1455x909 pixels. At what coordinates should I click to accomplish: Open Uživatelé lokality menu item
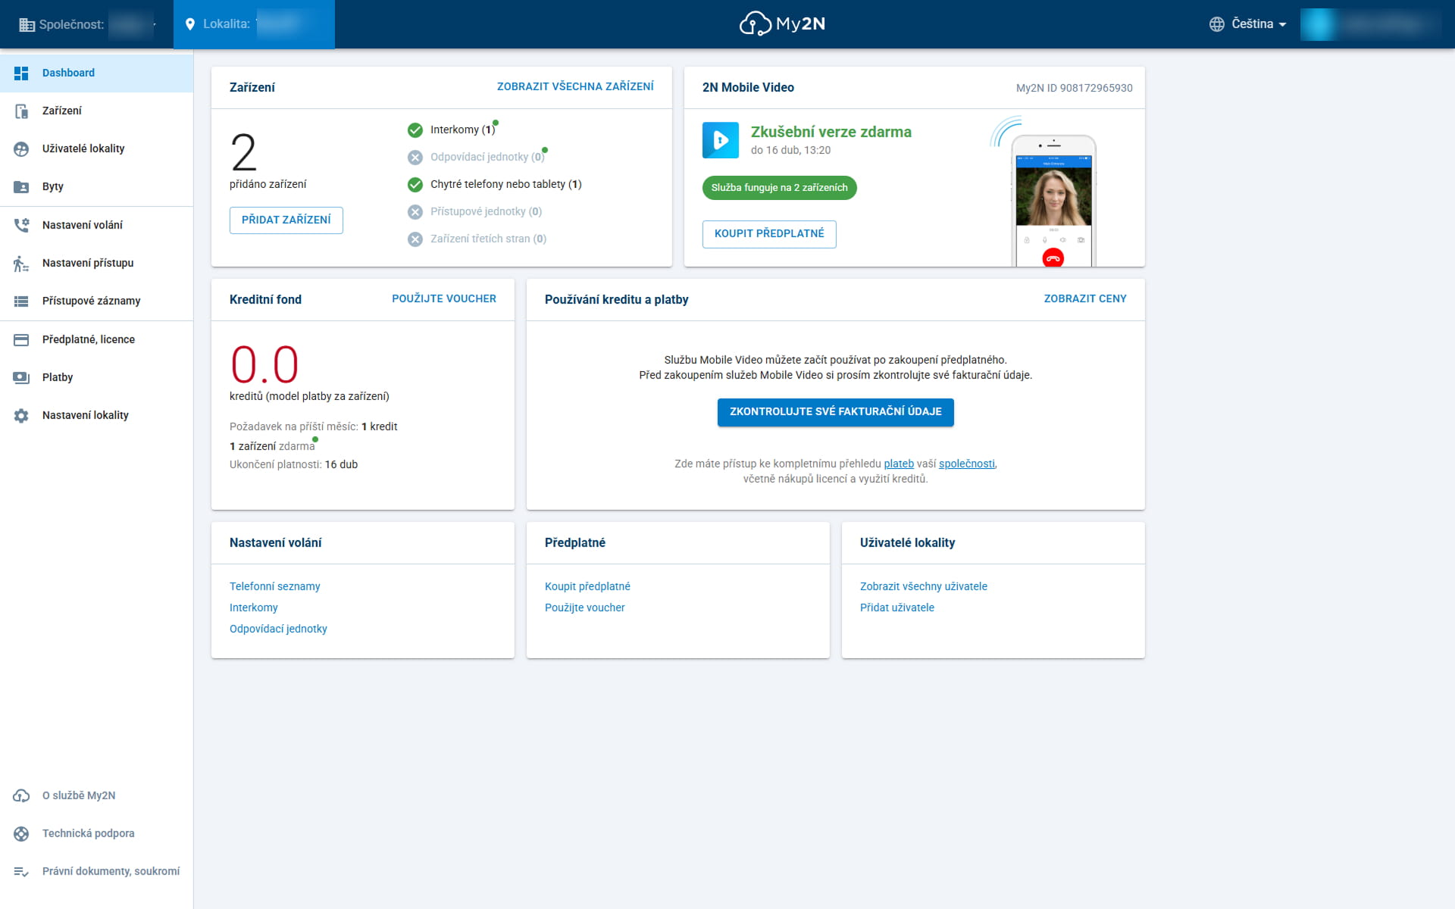(96, 148)
